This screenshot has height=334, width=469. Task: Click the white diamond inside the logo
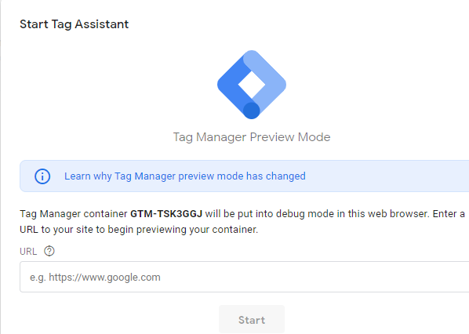coord(252,85)
